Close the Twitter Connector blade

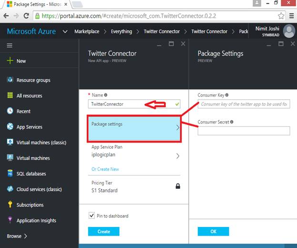coord(183,44)
